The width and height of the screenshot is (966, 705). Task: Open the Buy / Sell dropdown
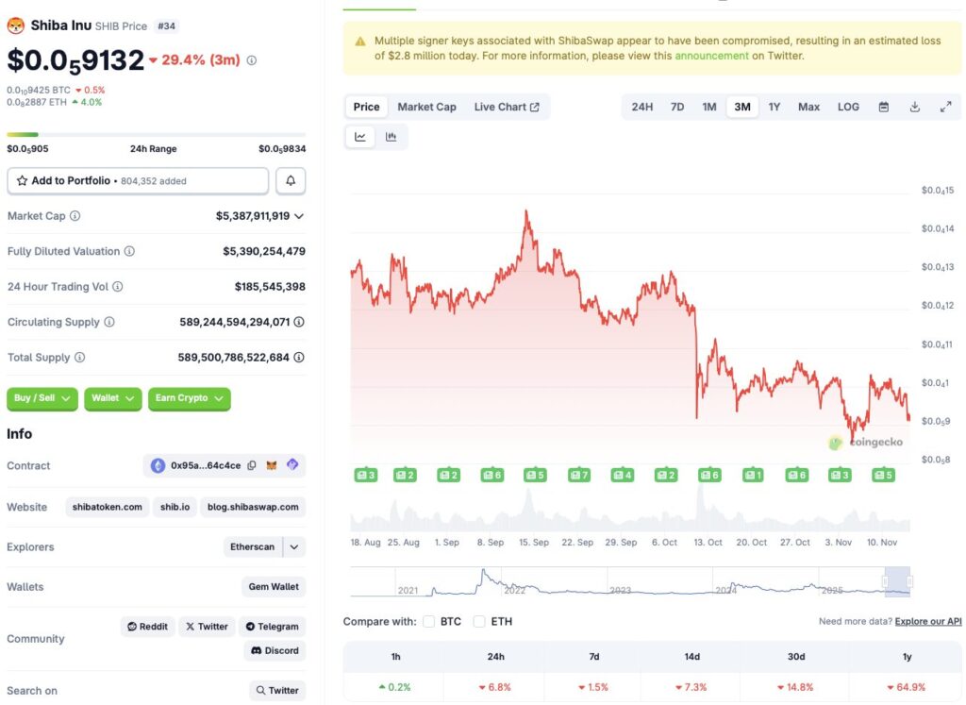pyautogui.click(x=42, y=398)
